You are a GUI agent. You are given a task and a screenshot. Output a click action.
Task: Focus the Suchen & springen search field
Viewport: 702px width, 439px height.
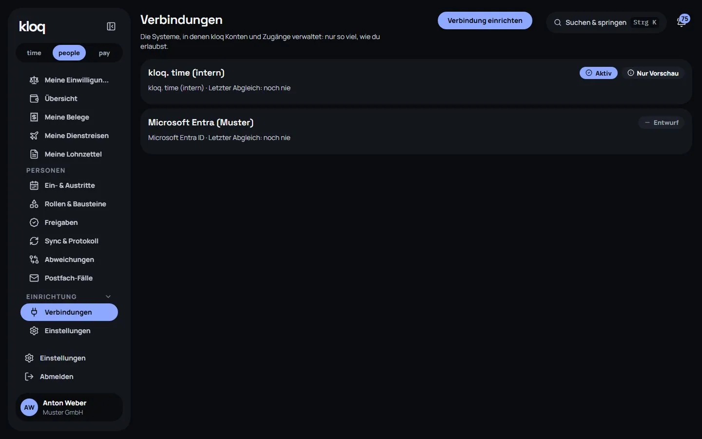tap(606, 22)
